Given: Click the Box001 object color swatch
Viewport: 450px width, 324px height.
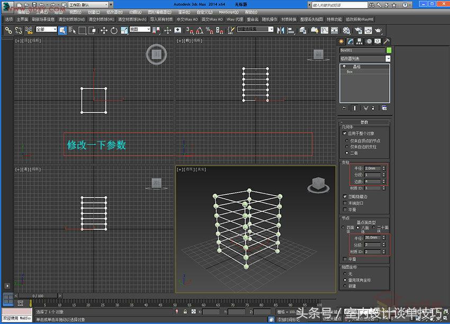Looking at the screenshot, I should click(389, 50).
